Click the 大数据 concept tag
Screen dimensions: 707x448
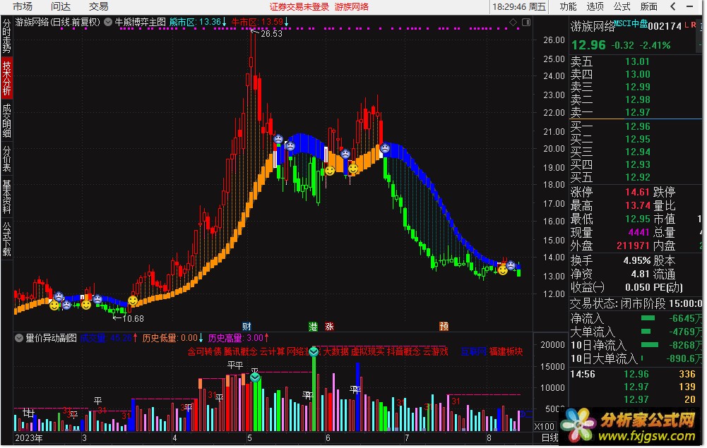tap(336, 351)
